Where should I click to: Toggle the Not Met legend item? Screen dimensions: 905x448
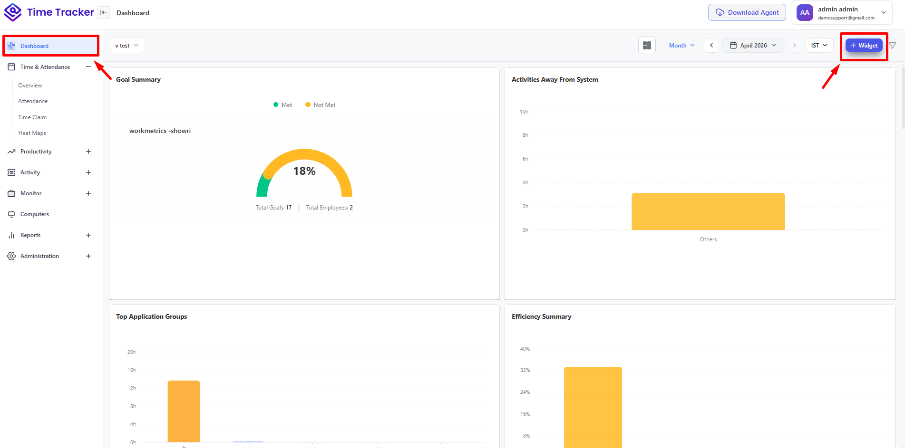point(320,105)
